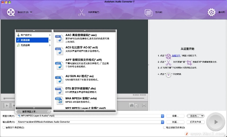Click the playback seek slider handle

[4, 98]
